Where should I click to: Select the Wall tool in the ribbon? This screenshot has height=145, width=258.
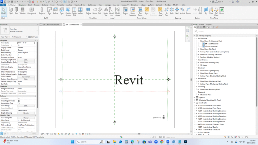[x=11, y=11]
